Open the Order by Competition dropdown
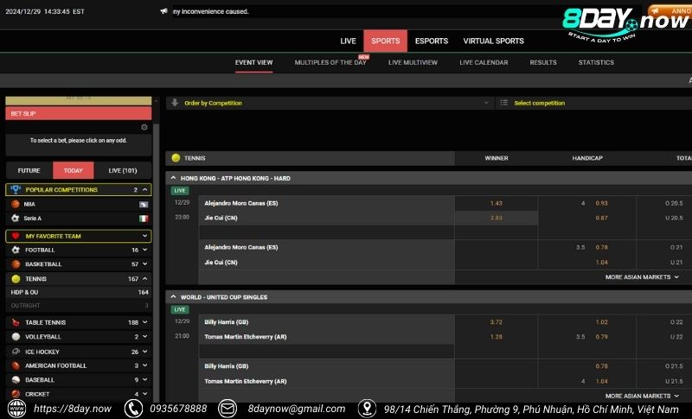The width and height of the screenshot is (692, 419). click(330, 103)
